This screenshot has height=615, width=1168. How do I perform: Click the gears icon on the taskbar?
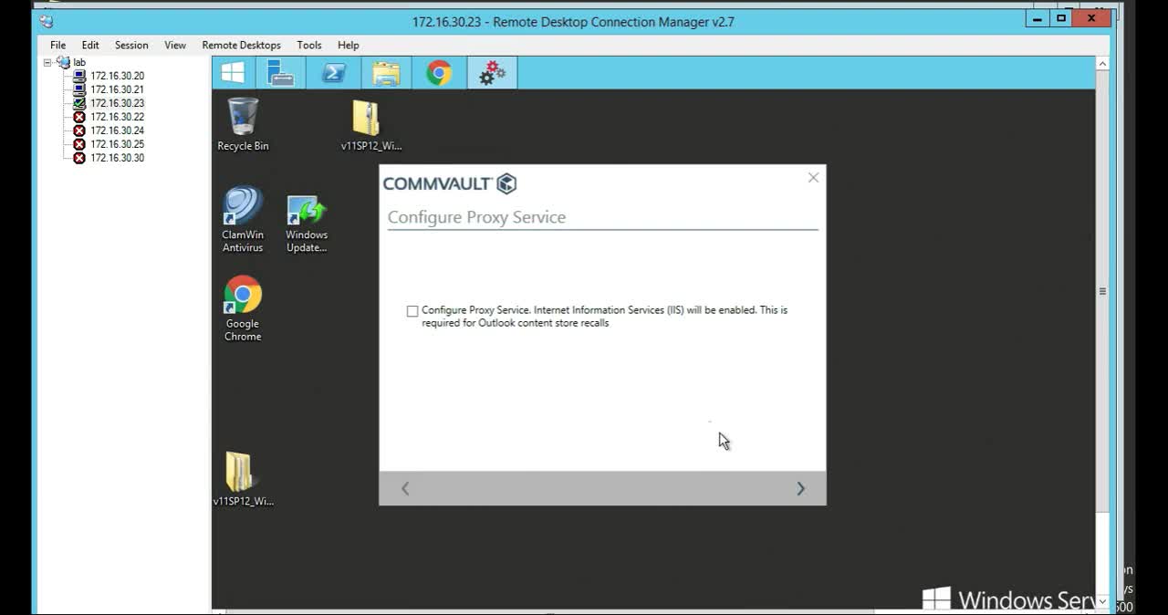point(492,73)
